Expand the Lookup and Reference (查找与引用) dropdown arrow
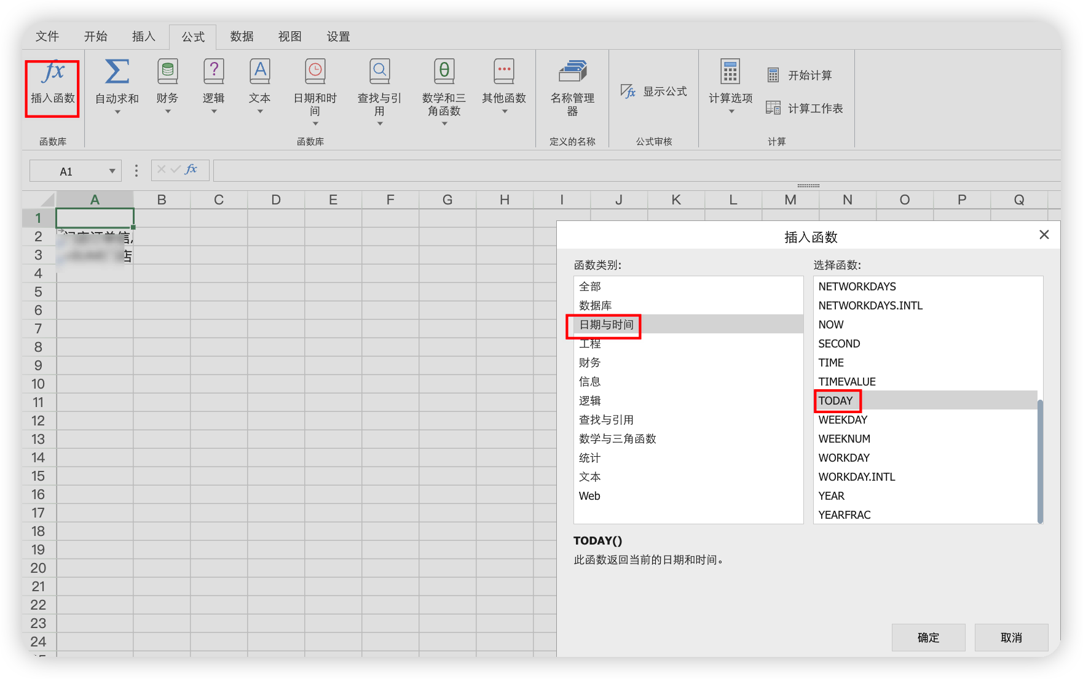1083x679 pixels. 380,124
